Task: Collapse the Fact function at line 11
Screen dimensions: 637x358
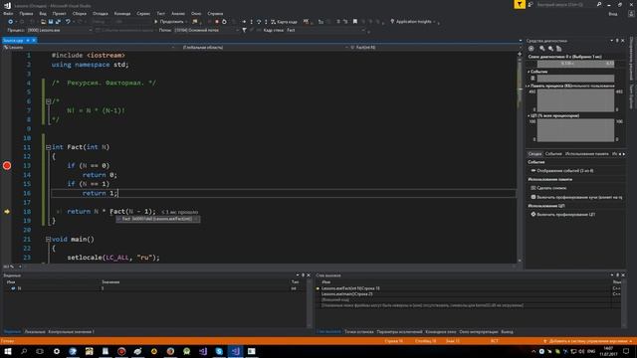Action: pos(49,147)
